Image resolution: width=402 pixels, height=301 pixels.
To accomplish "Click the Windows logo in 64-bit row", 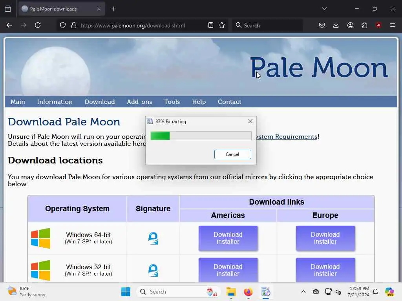I will 40,238.
